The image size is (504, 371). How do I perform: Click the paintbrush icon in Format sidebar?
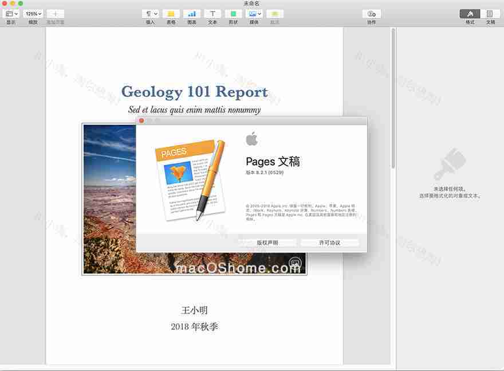tap(450, 164)
